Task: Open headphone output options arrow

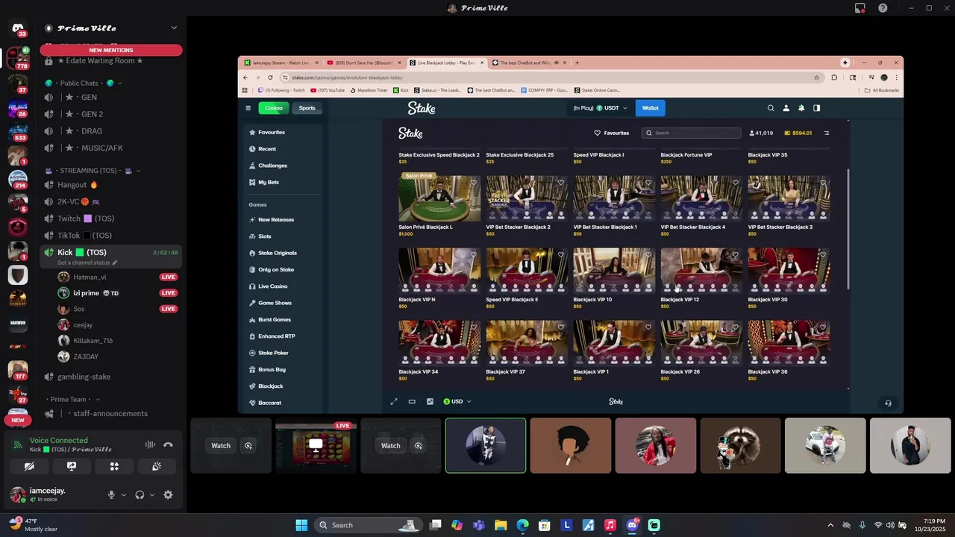Action: (x=152, y=494)
